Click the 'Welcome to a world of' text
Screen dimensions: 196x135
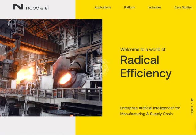143,49
